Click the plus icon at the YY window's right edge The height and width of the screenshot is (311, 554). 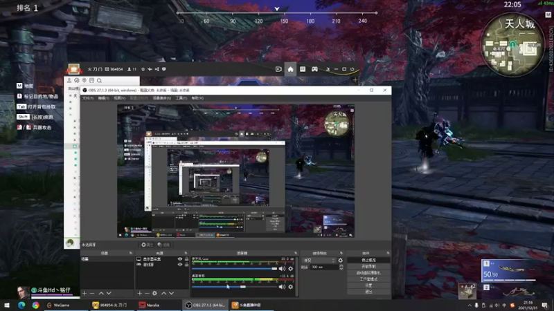click(x=355, y=80)
